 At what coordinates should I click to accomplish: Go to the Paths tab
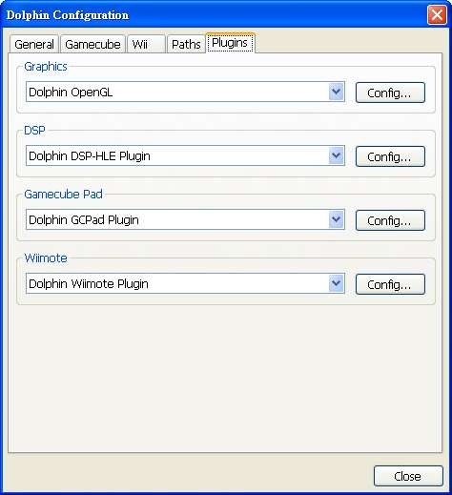[x=186, y=44]
